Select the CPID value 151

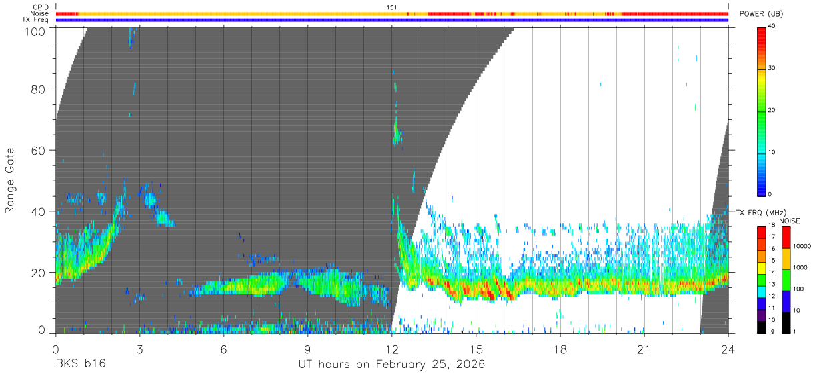[x=392, y=7]
